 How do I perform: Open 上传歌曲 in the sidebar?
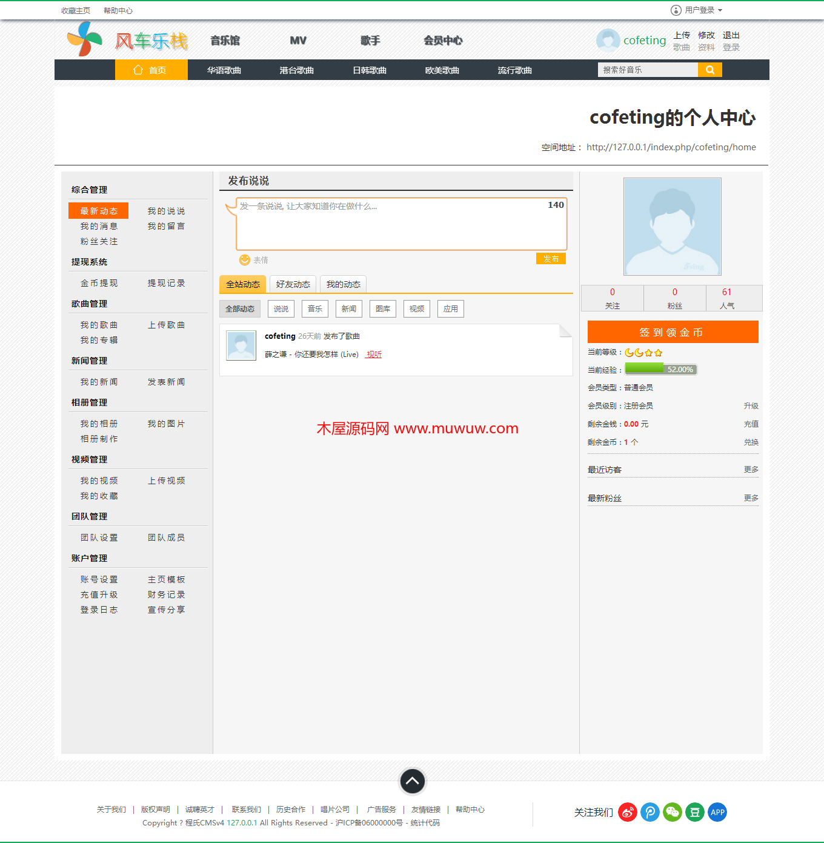coord(166,325)
